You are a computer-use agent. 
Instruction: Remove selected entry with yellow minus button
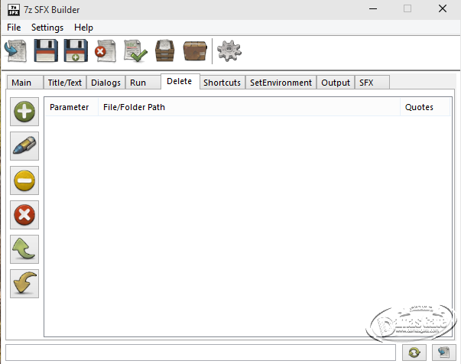(x=24, y=180)
